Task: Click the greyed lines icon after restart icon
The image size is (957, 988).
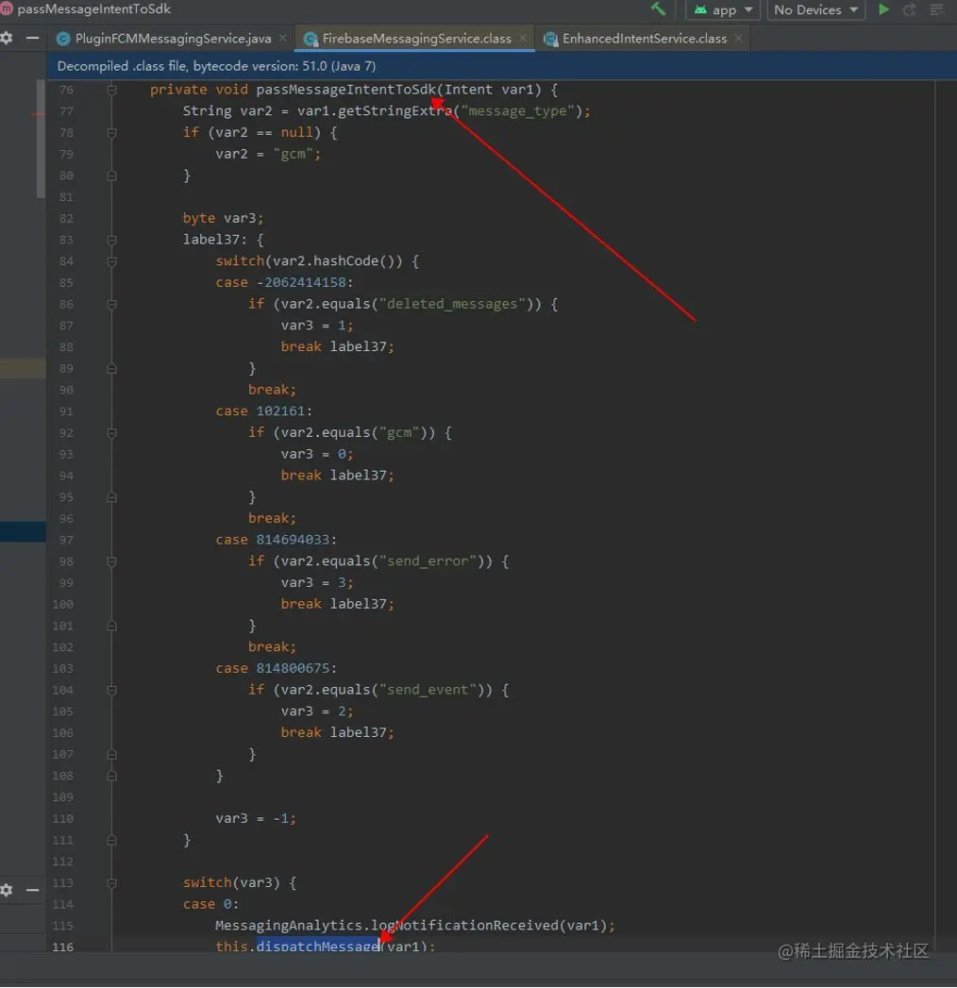Action: [937, 9]
